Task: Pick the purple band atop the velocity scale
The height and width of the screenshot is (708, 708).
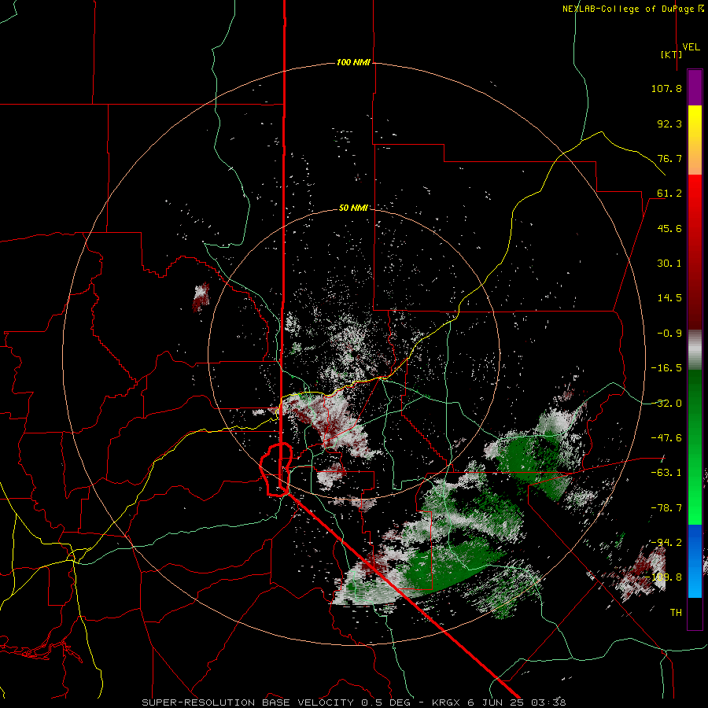Action: coord(695,88)
